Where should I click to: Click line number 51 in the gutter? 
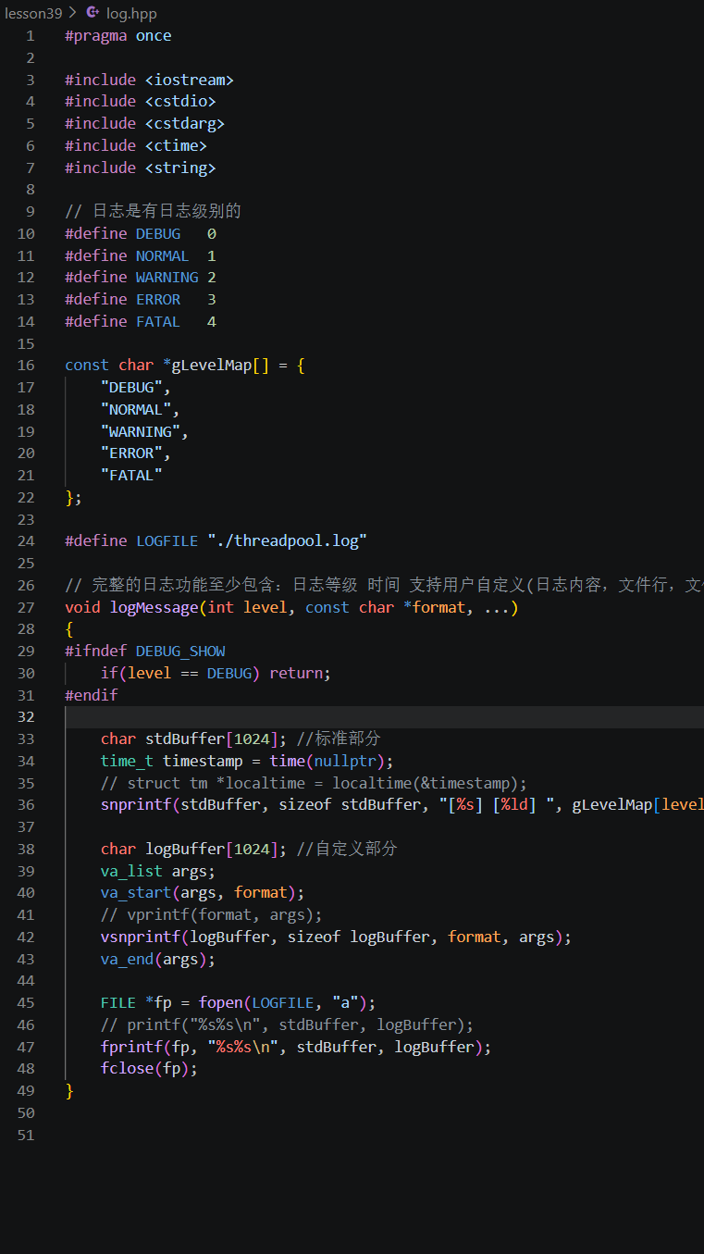coord(26,1136)
